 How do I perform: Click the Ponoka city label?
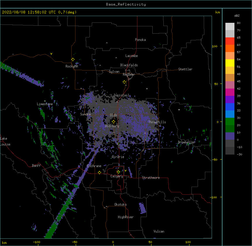coord(140,40)
